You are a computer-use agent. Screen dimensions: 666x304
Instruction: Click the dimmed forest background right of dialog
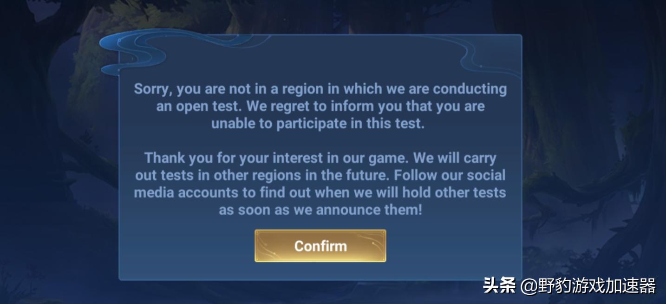[x=594, y=139]
